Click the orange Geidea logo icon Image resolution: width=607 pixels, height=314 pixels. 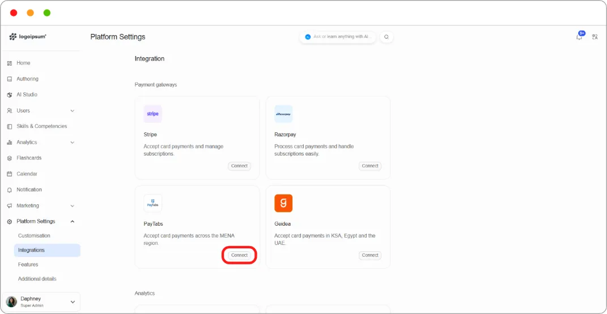[x=283, y=203]
